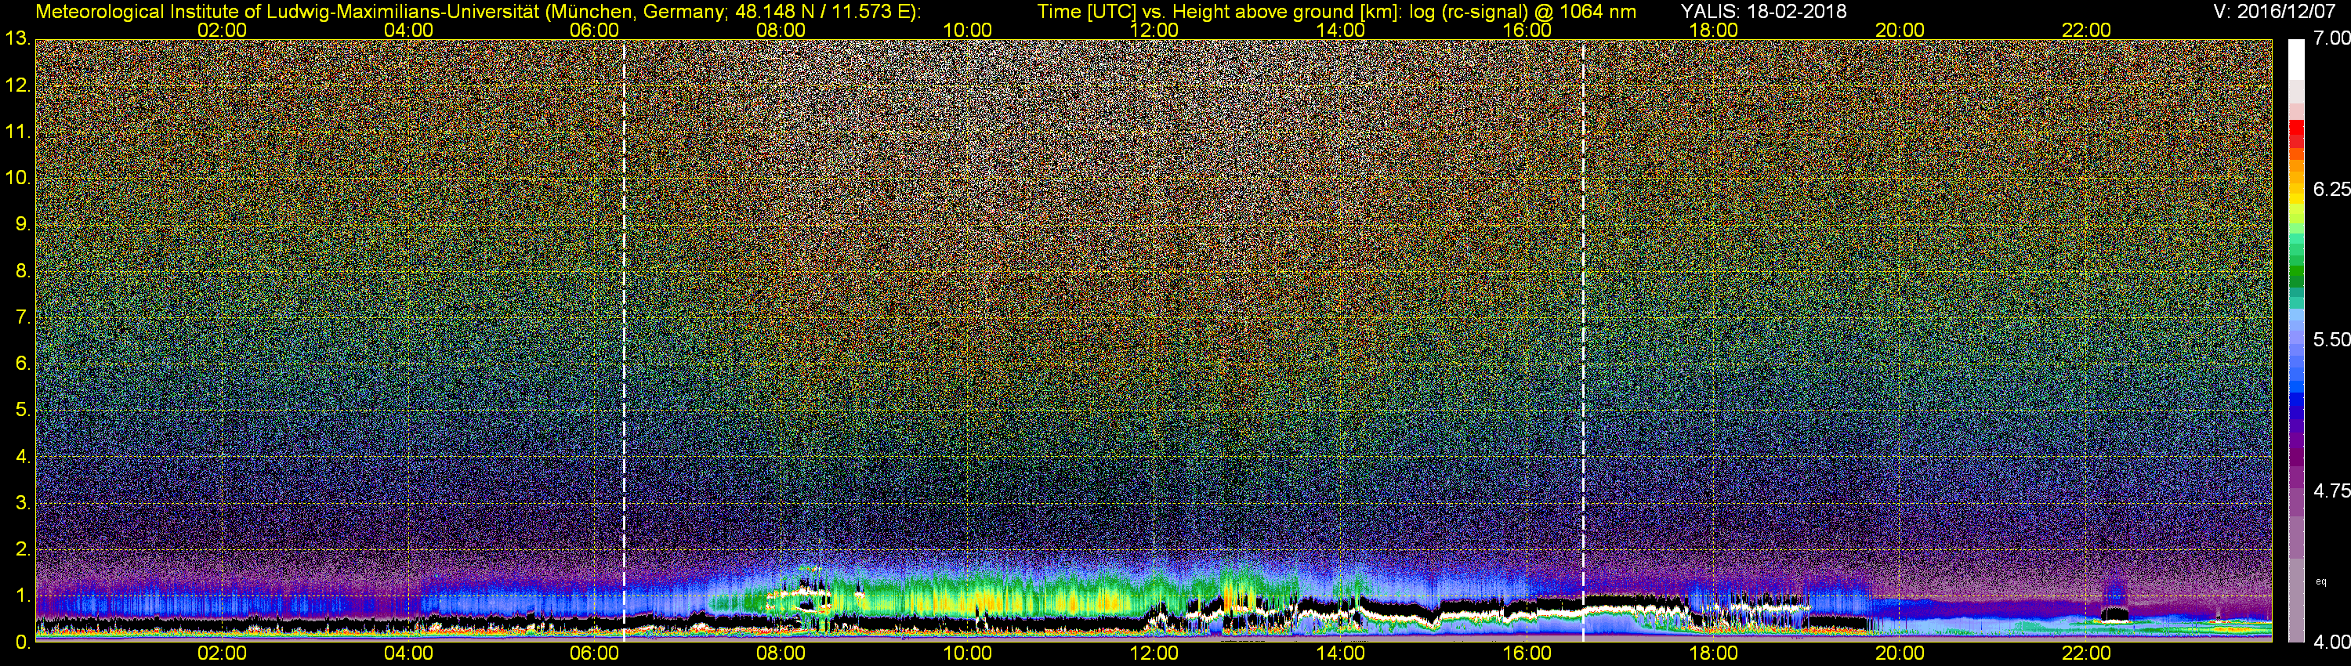This screenshot has width=2351, height=666.
Task: Click '02:00' on the top time axis
Action: tap(222, 30)
